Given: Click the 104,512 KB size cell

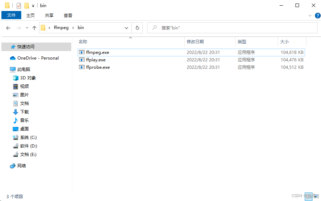Looking at the screenshot, I should click(292, 67).
